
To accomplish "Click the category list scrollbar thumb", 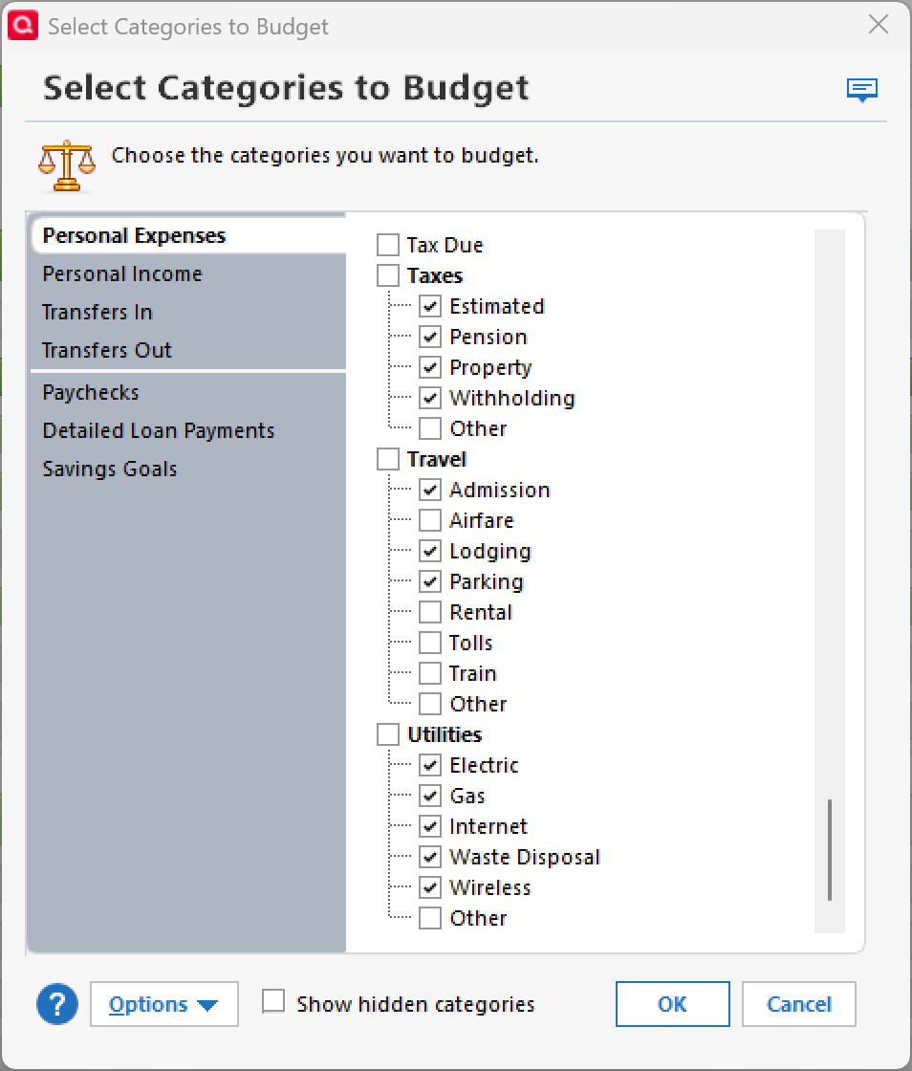I will [829, 849].
